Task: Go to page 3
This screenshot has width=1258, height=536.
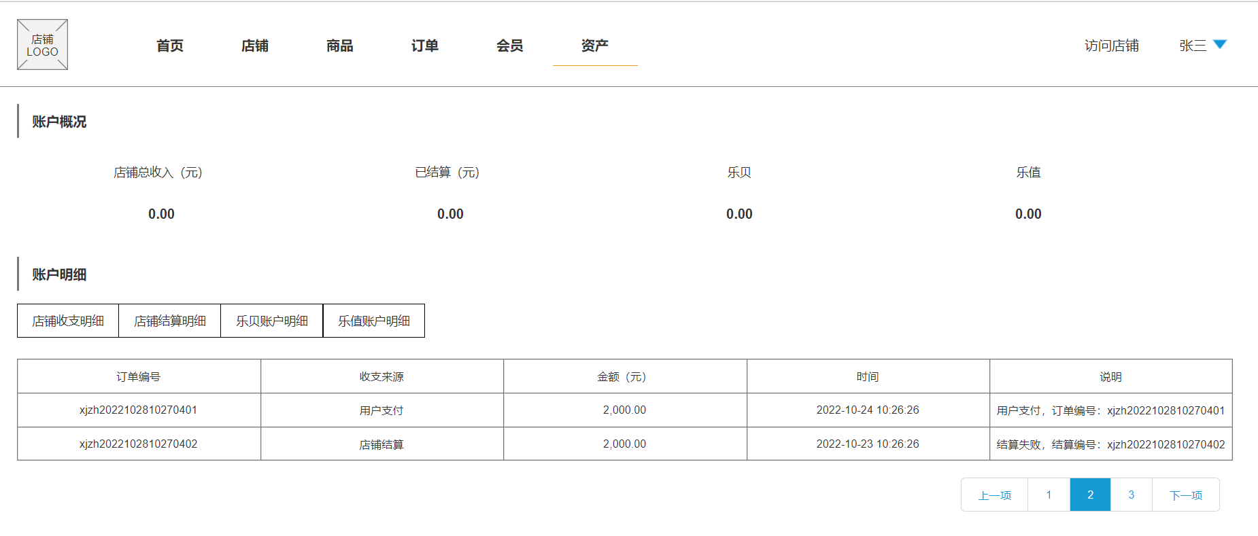Action: [1132, 495]
